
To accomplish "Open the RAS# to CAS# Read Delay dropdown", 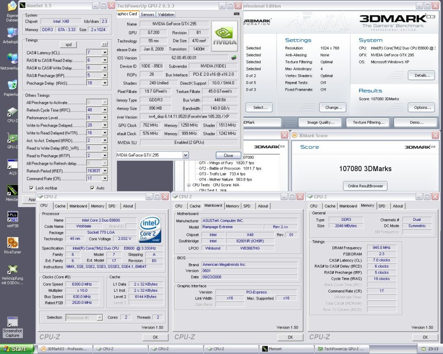I will click(x=105, y=60).
